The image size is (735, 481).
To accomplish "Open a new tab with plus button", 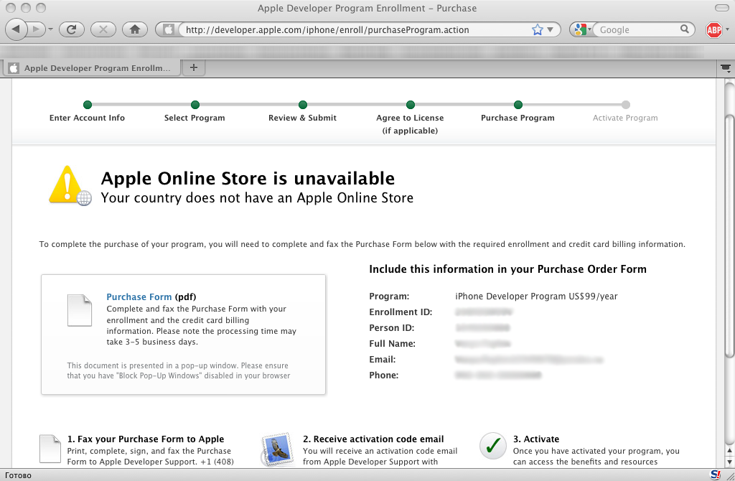I will (193, 67).
